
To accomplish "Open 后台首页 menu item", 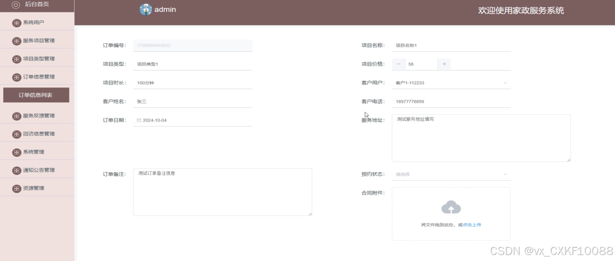I will [x=37, y=6].
